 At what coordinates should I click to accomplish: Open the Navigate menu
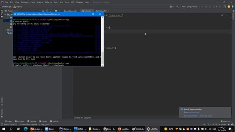(x=25, y=2)
